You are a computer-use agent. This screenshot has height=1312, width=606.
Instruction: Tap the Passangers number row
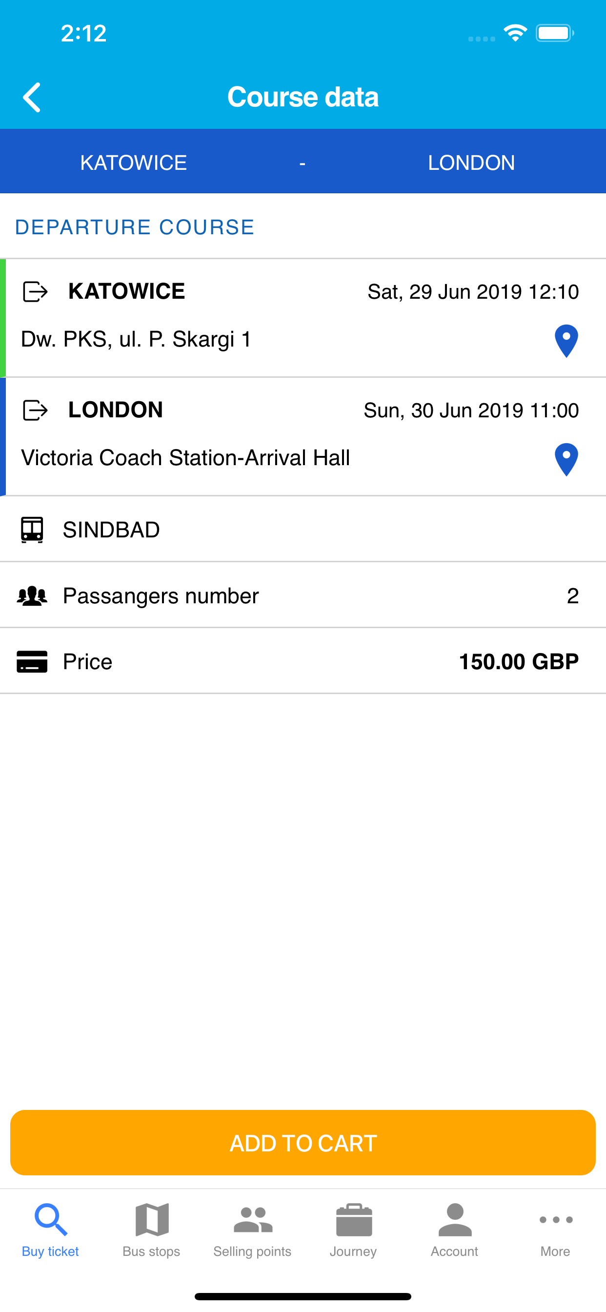tap(303, 595)
